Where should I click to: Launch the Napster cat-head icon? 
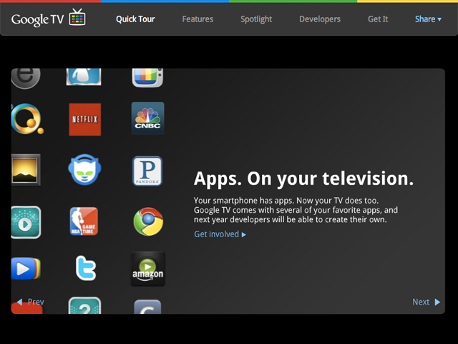point(84,169)
